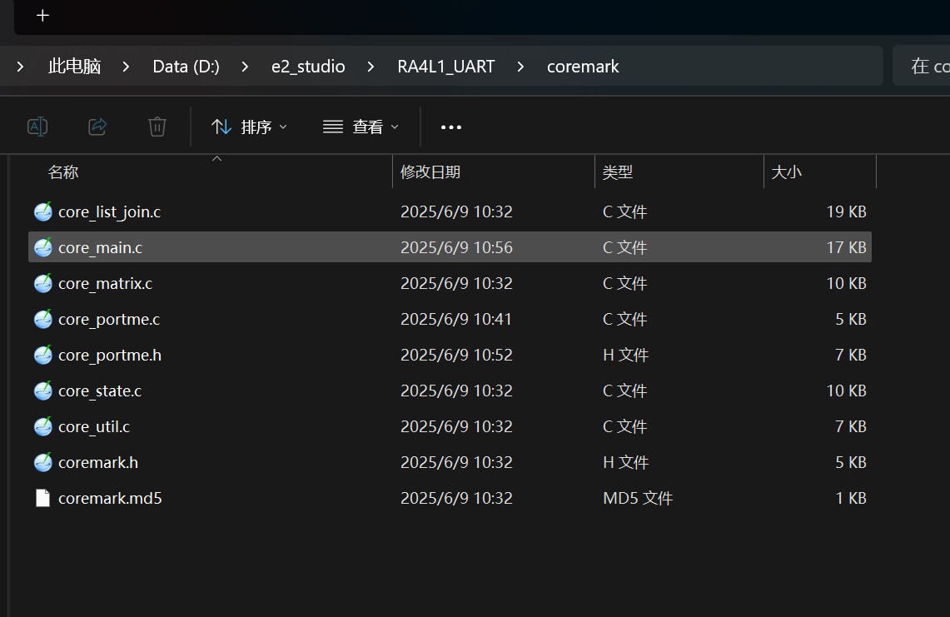This screenshot has height=617, width=950.
Task: Navigate to the RA4L1_UART folder breadcrumb
Action: [x=446, y=67]
